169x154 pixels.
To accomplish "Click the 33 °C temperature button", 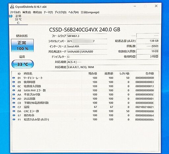I will [x=22, y=64].
